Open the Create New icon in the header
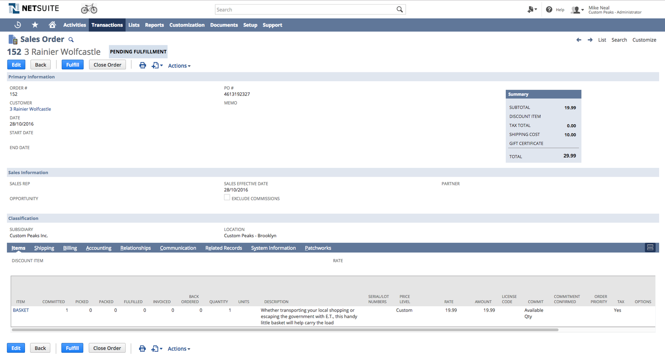The width and height of the screenshot is (665, 359). pyautogui.click(x=530, y=9)
